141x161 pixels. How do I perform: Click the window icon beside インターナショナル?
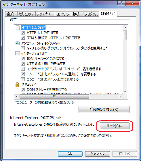[x=18, y=53]
